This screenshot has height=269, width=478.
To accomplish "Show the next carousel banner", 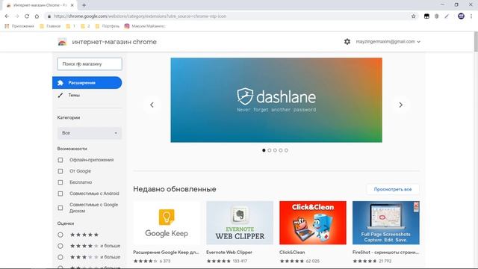I will coord(400,105).
